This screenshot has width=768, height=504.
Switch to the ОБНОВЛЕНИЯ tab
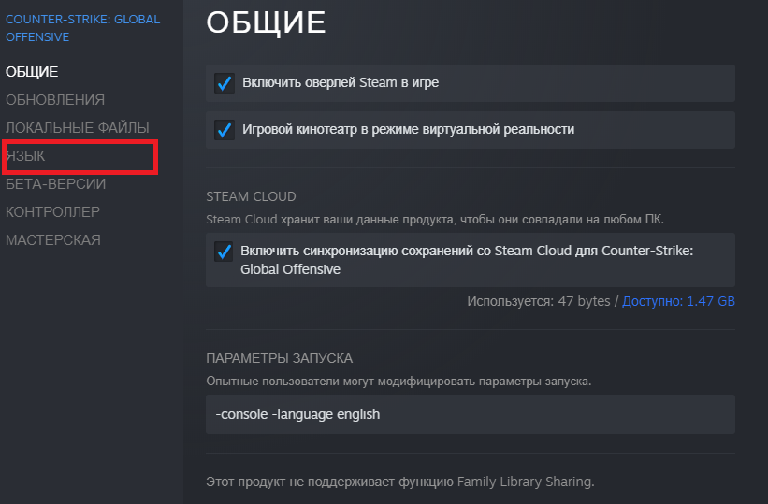55,100
